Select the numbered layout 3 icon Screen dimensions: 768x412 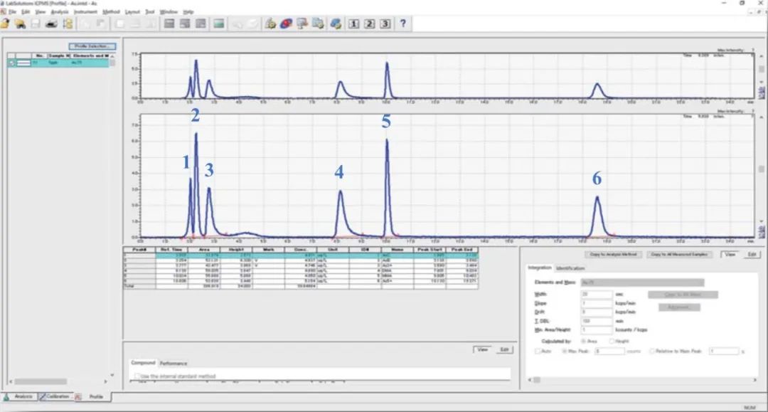click(x=385, y=23)
